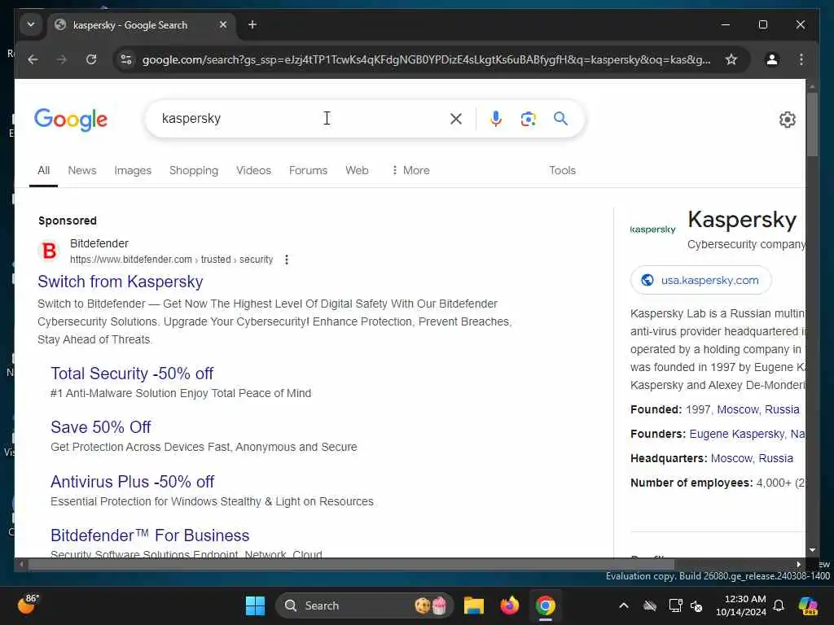
Task: Click the Bitdefender B logo icon
Action: 50,251
